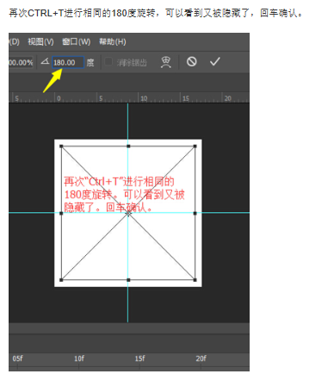Open the 窗口(W) menu
Image resolution: width=334 pixels, height=374 pixels.
(77, 42)
